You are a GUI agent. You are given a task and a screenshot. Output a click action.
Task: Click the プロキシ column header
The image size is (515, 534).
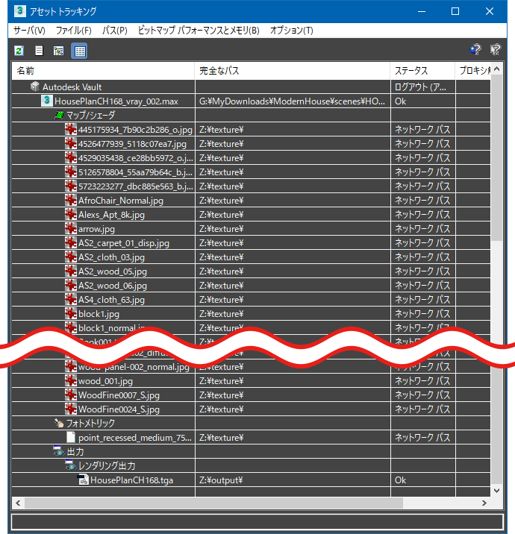[x=473, y=71]
